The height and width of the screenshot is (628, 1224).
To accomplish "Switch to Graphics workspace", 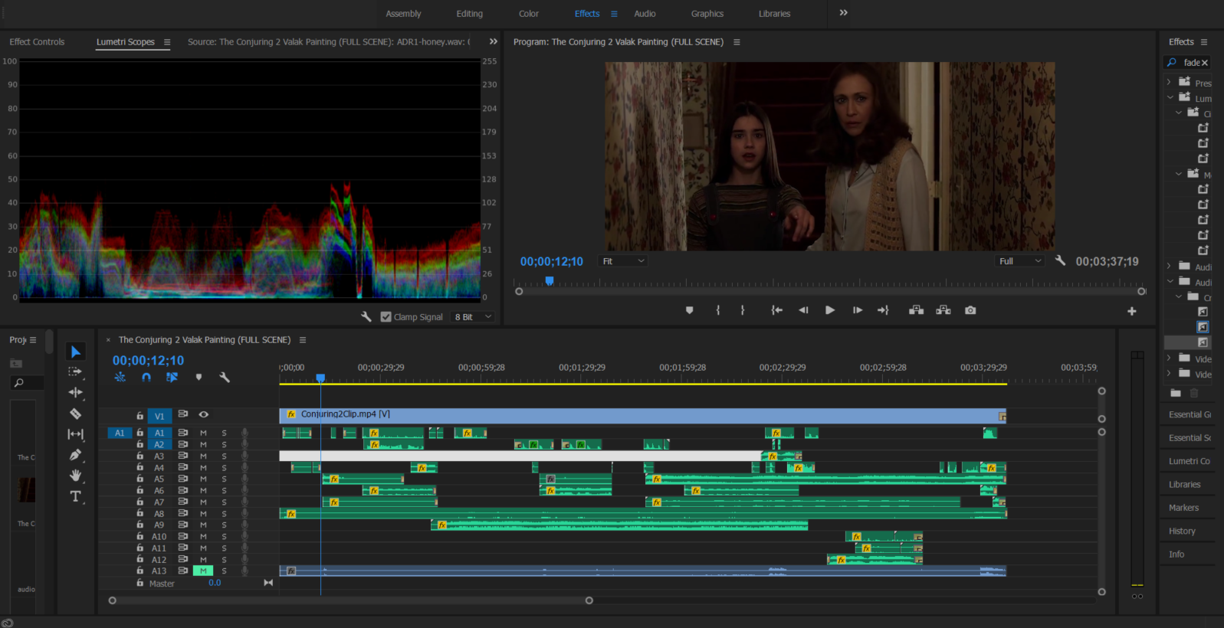I will click(707, 14).
